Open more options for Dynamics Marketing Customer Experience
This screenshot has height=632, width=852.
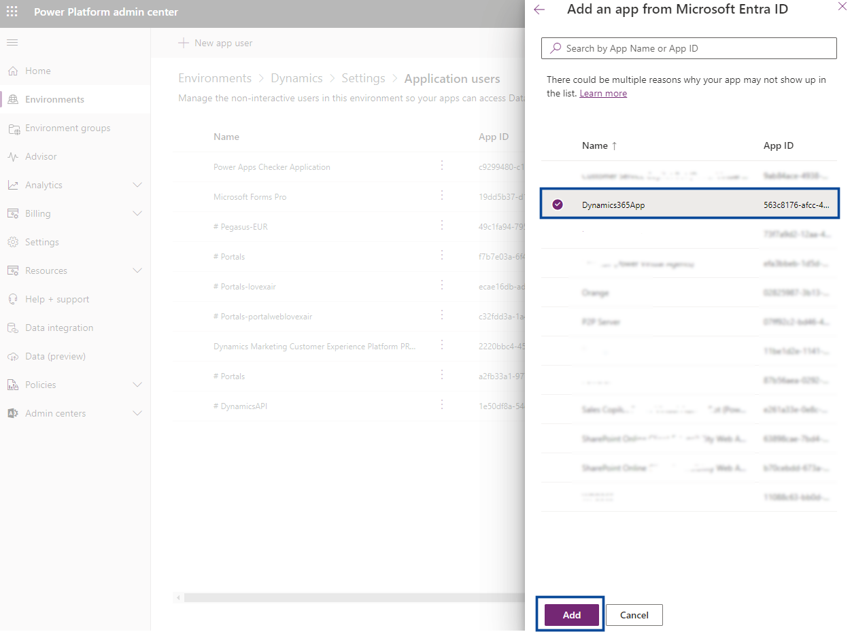coord(442,345)
